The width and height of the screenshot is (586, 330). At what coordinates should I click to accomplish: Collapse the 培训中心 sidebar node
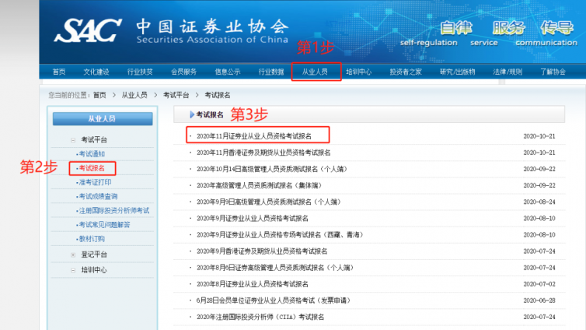73,270
